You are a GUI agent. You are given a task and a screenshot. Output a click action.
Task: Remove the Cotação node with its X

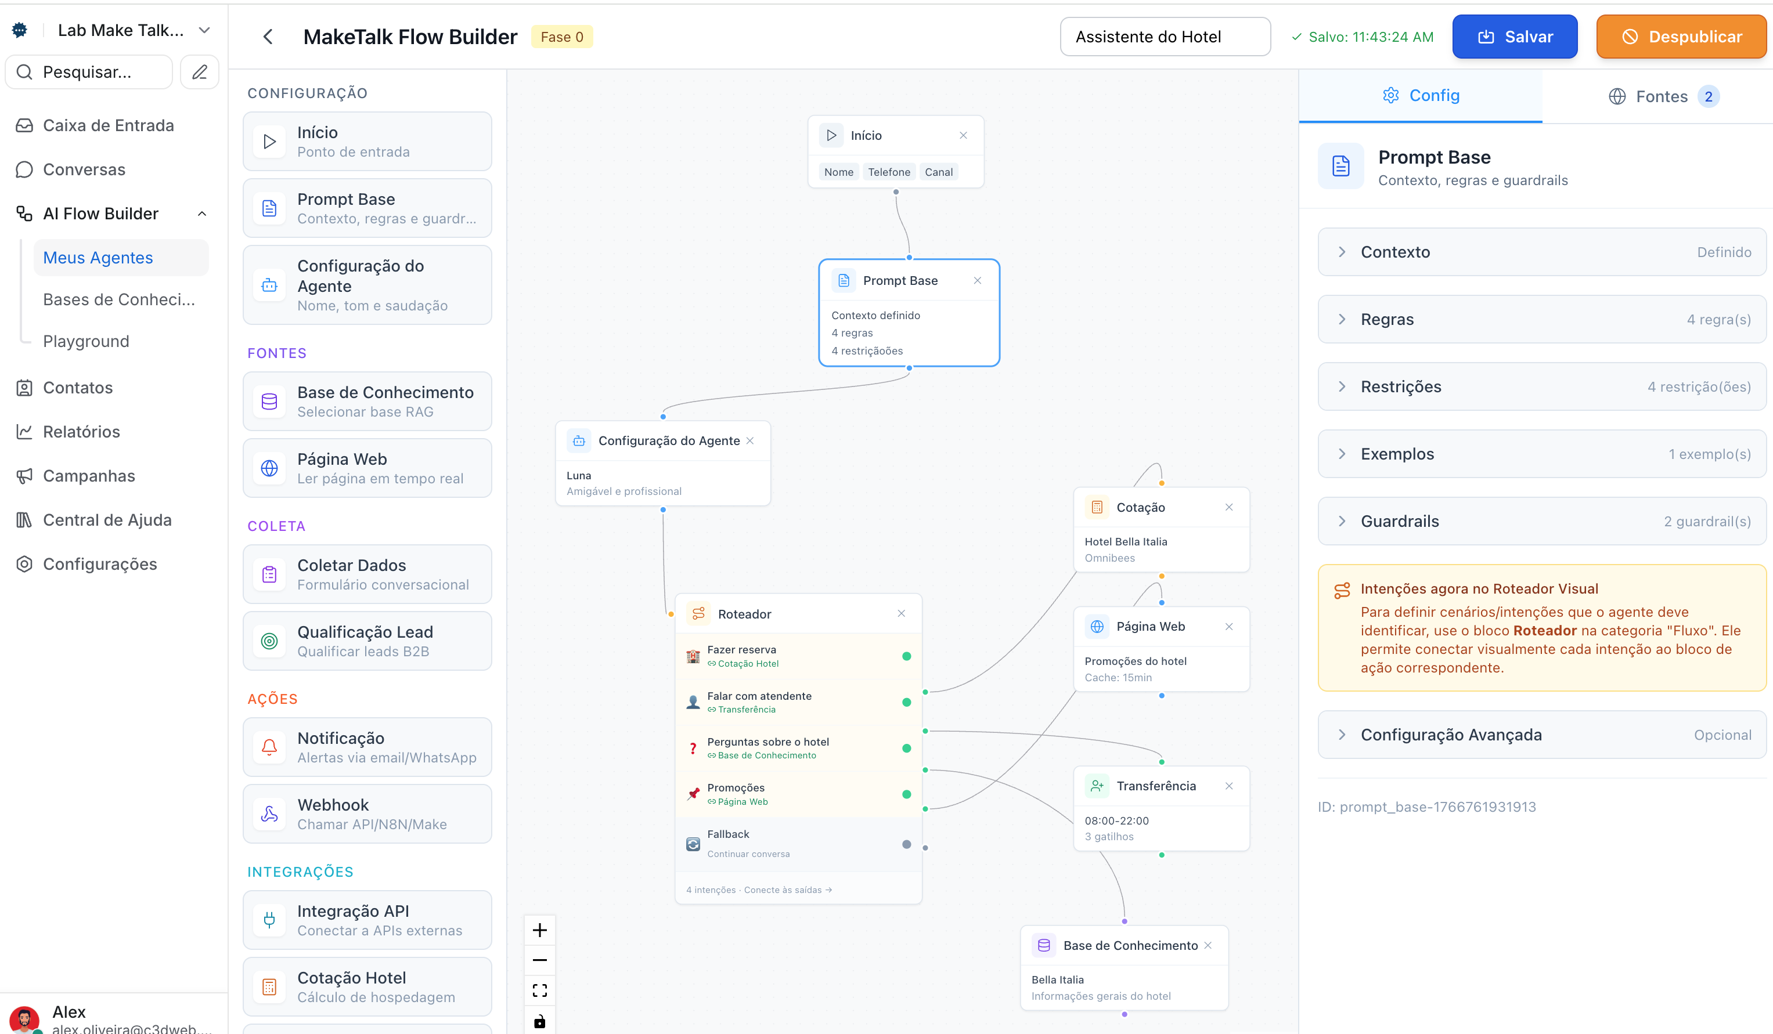pyautogui.click(x=1229, y=507)
